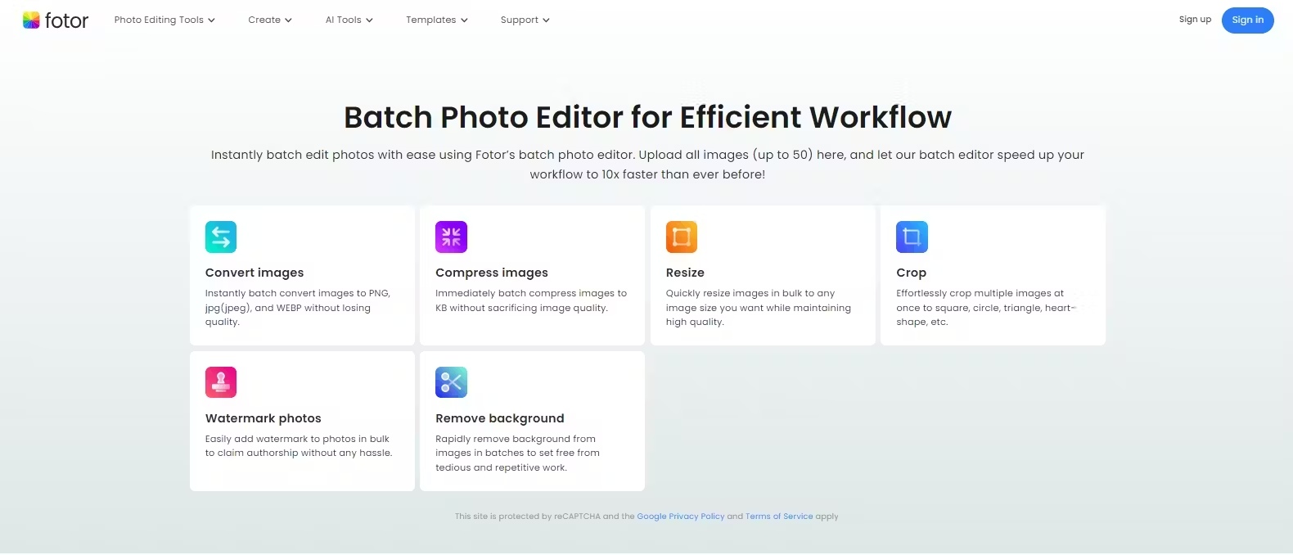Open the Templates menu
The image size is (1293, 555).
tap(437, 20)
